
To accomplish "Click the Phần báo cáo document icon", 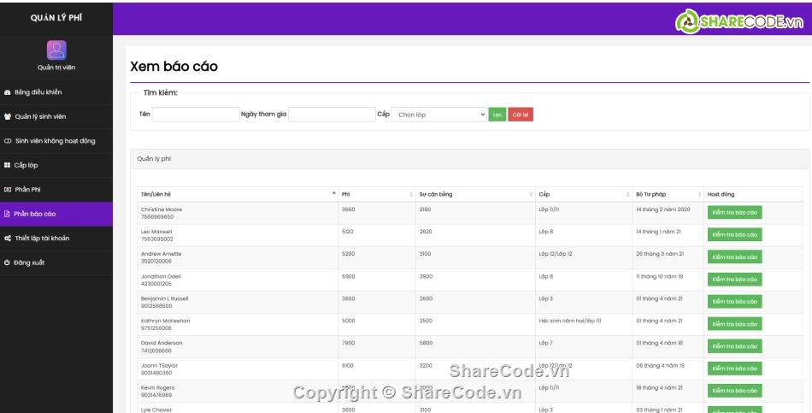I will click(x=7, y=214).
